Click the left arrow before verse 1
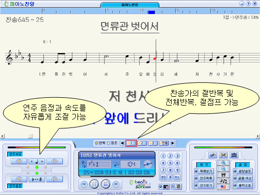The height and width of the screenshot is (195, 260). click(x=122, y=143)
